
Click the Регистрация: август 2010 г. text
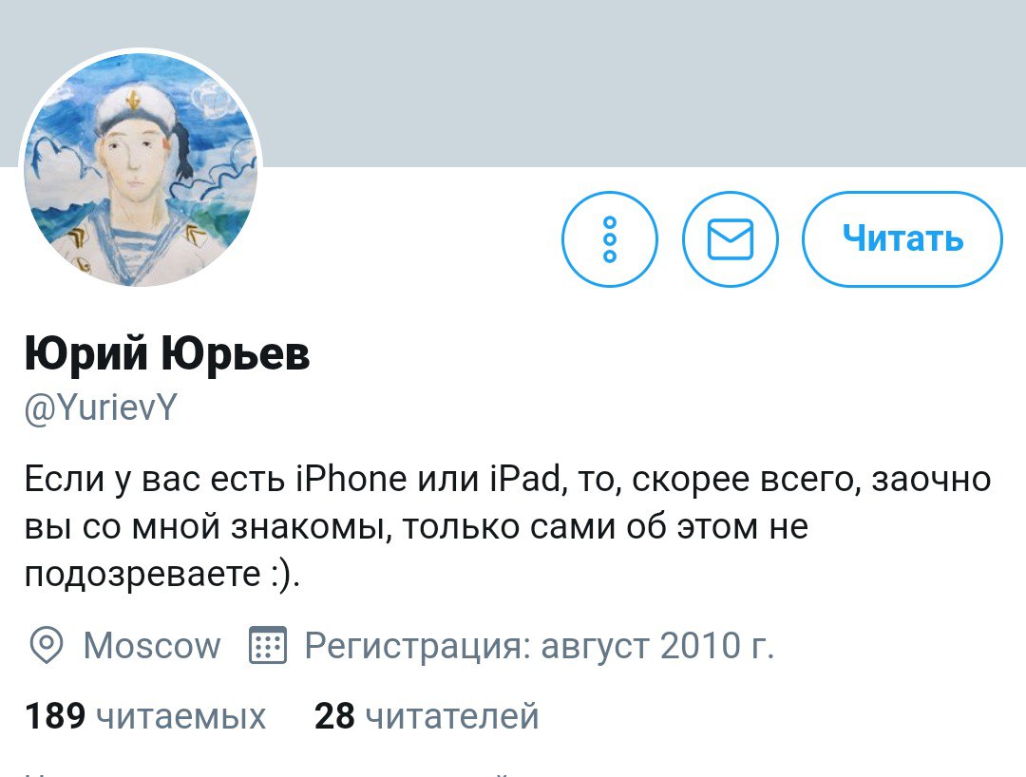[x=540, y=646]
